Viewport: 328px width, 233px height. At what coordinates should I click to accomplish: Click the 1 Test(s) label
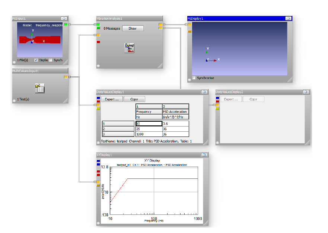[x=23, y=99]
